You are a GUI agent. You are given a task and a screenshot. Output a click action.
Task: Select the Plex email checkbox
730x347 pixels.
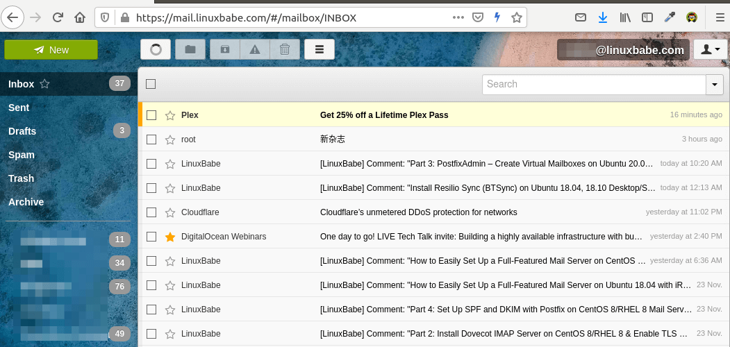pos(151,115)
